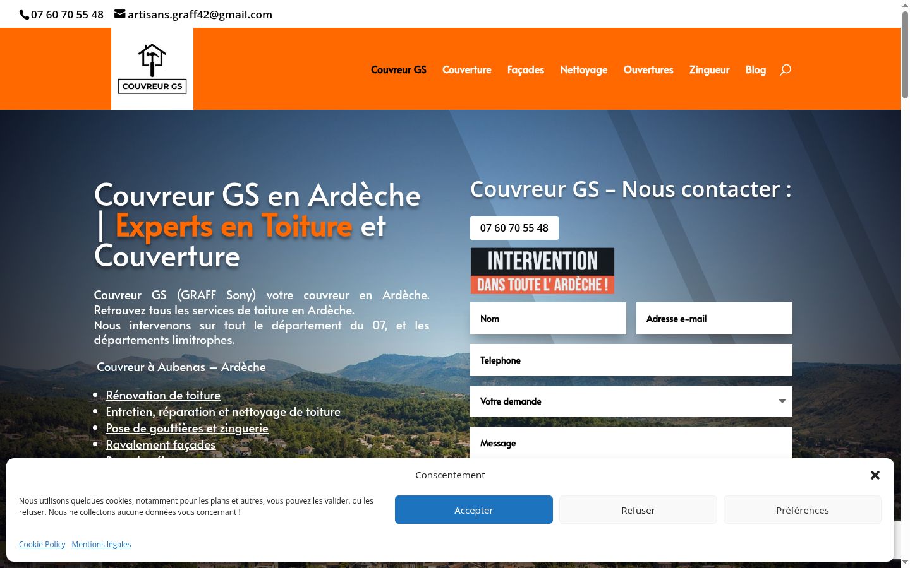Click the envelope email icon
This screenshot has height=568, width=910.
tap(120, 14)
